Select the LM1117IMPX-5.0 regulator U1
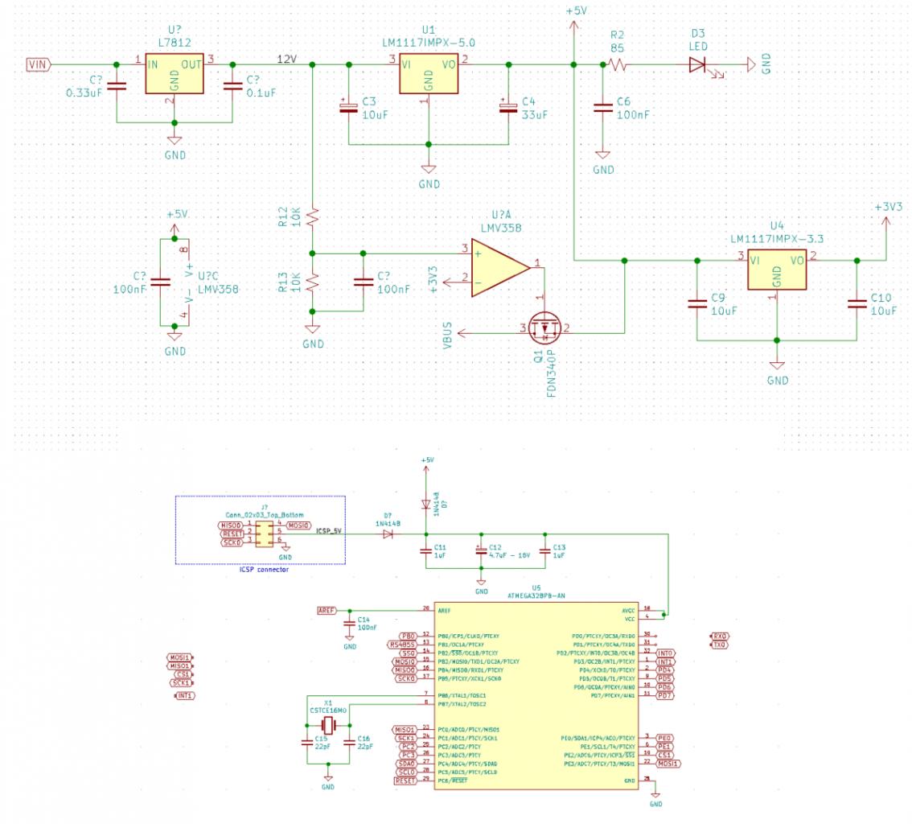Screen dimensions: 912x824 429,72
